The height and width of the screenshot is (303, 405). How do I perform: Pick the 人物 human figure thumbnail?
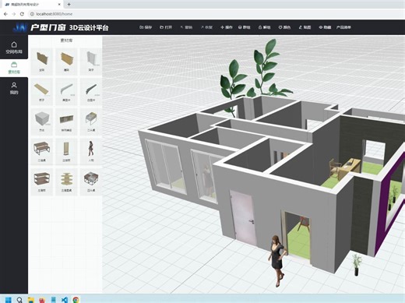click(x=91, y=152)
